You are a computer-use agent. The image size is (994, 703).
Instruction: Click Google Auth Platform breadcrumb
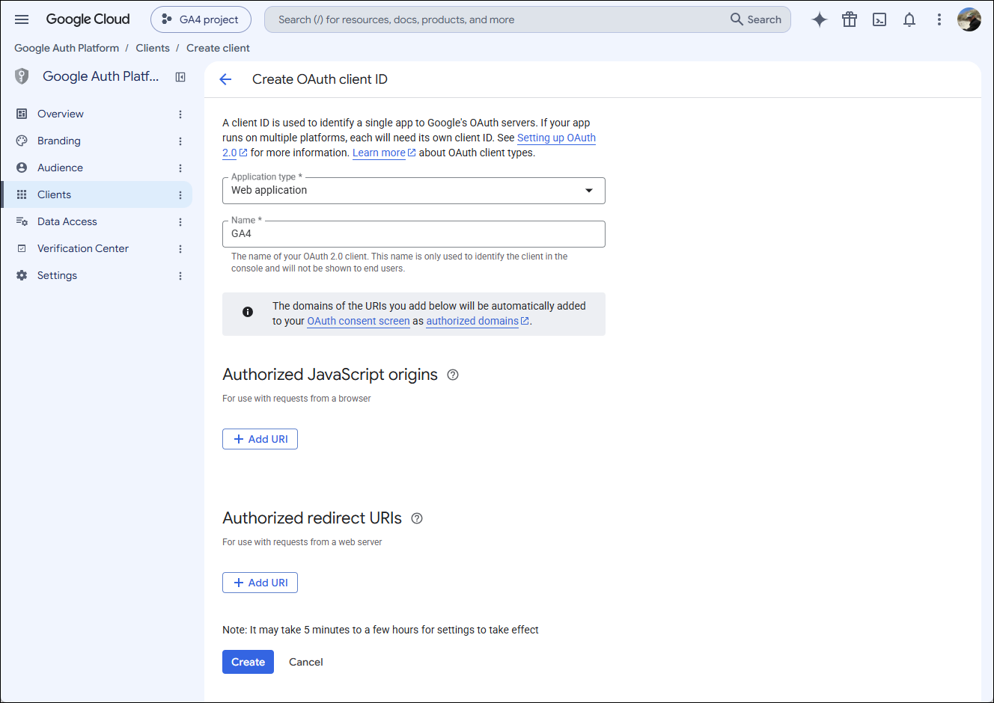point(67,48)
